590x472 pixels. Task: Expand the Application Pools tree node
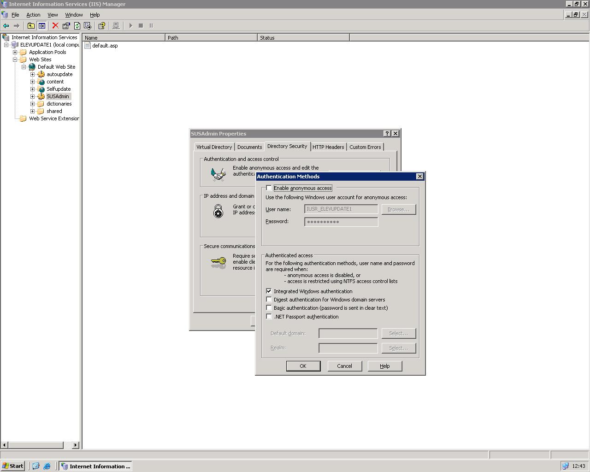pyautogui.click(x=15, y=52)
